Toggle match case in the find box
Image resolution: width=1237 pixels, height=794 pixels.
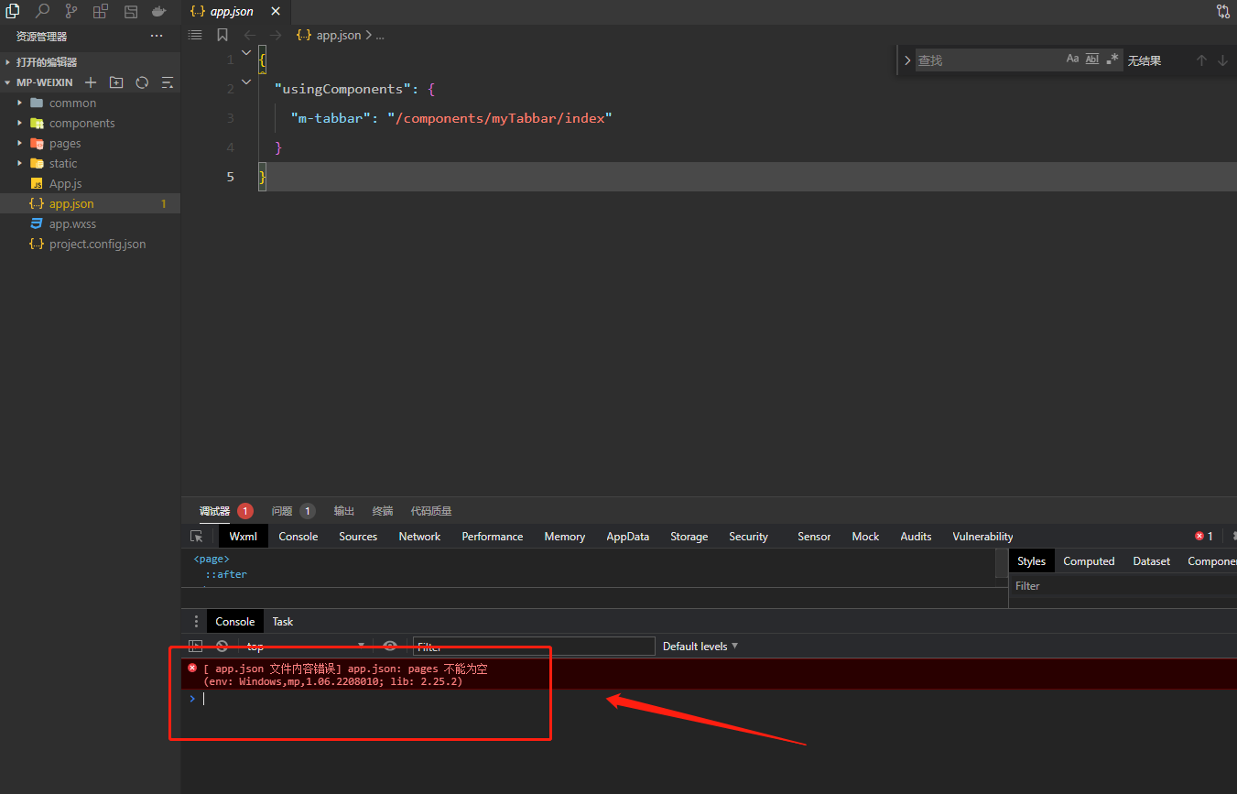pos(1073,60)
